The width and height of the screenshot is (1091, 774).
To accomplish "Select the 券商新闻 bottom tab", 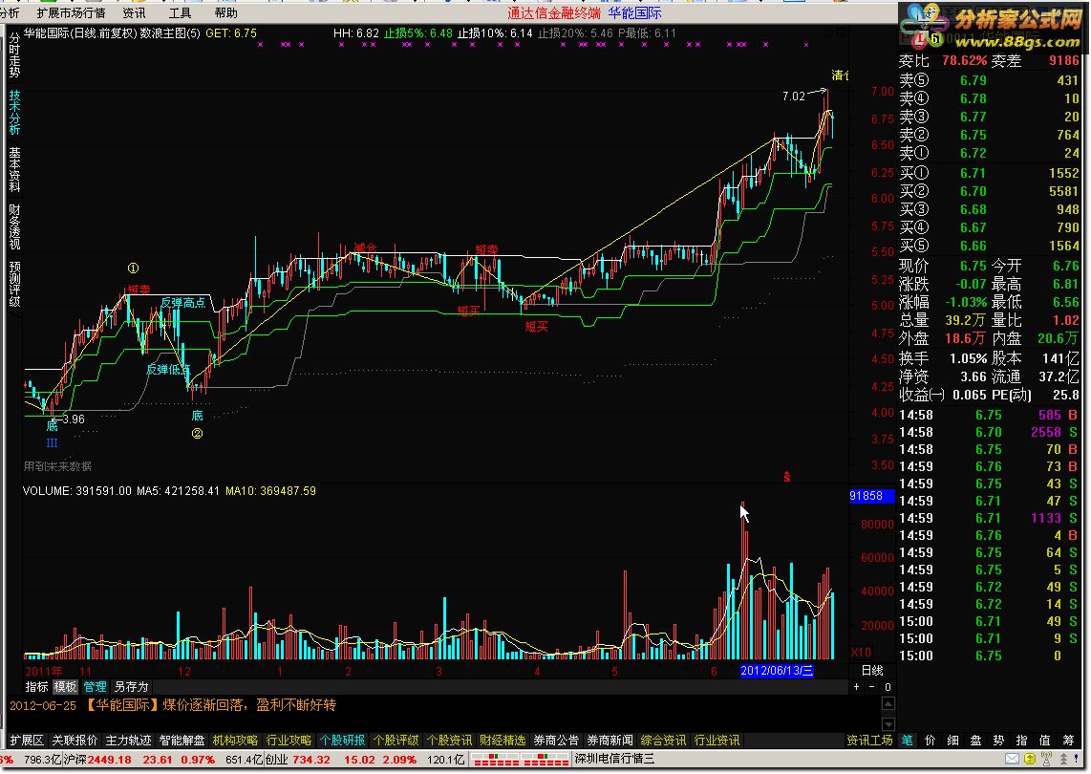I will tap(610, 741).
